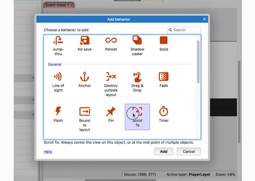The image size is (255, 181).
Task: Click the Scroll To description text
Action: pos(119,143)
